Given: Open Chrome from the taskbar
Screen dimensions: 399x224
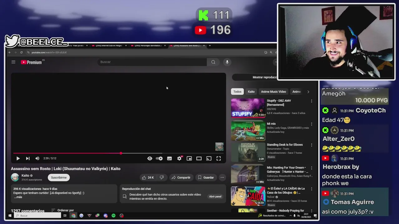Looking at the screenshot, I should 73,216.
